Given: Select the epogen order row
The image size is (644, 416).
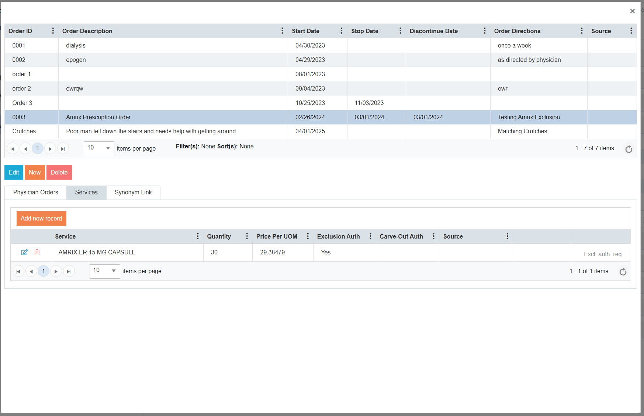Looking at the screenshot, I should click(321, 60).
